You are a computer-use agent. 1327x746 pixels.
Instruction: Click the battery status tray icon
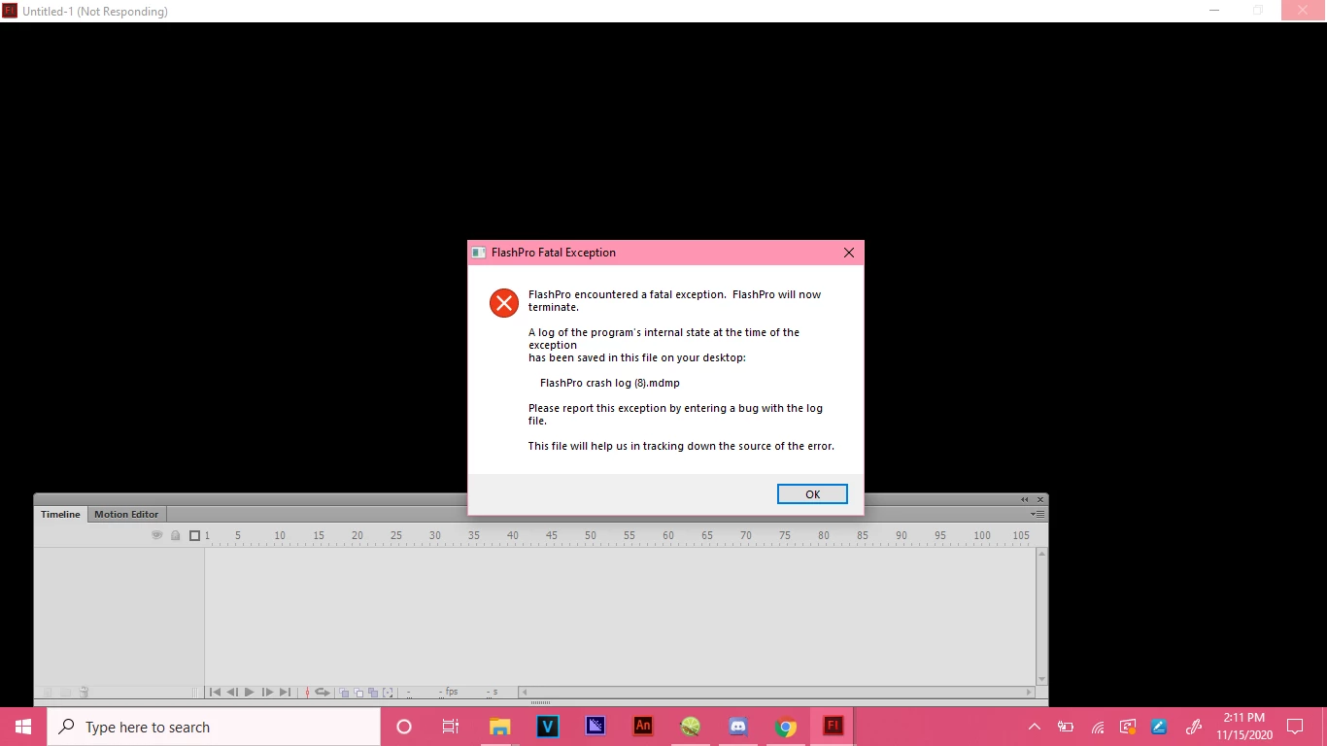coord(1066,727)
